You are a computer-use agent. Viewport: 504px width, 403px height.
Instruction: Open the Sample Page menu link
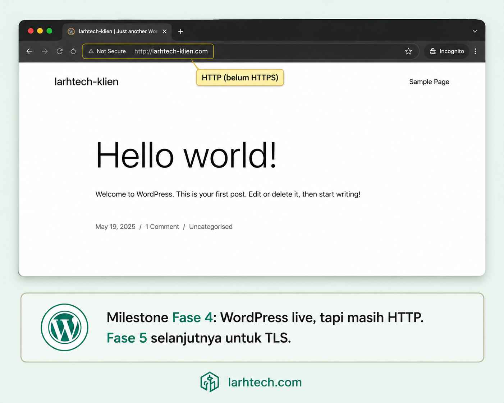click(429, 82)
